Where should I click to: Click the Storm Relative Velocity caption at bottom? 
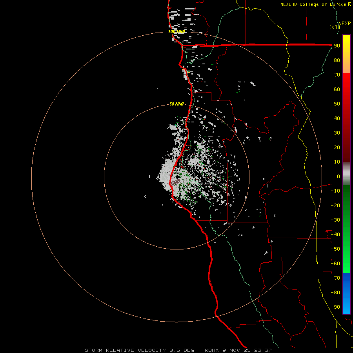[178, 350]
